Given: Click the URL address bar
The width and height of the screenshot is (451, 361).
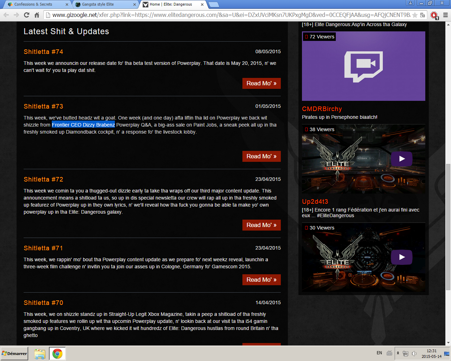Looking at the screenshot, I should 231,15.
